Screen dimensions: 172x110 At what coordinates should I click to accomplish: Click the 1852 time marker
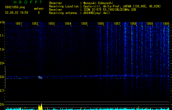click(35, 24)
